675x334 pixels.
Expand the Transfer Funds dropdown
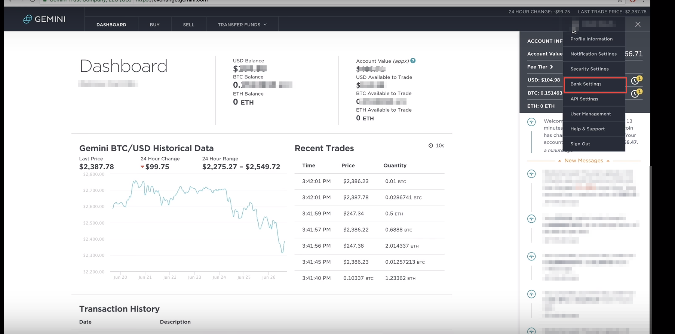pos(242,25)
